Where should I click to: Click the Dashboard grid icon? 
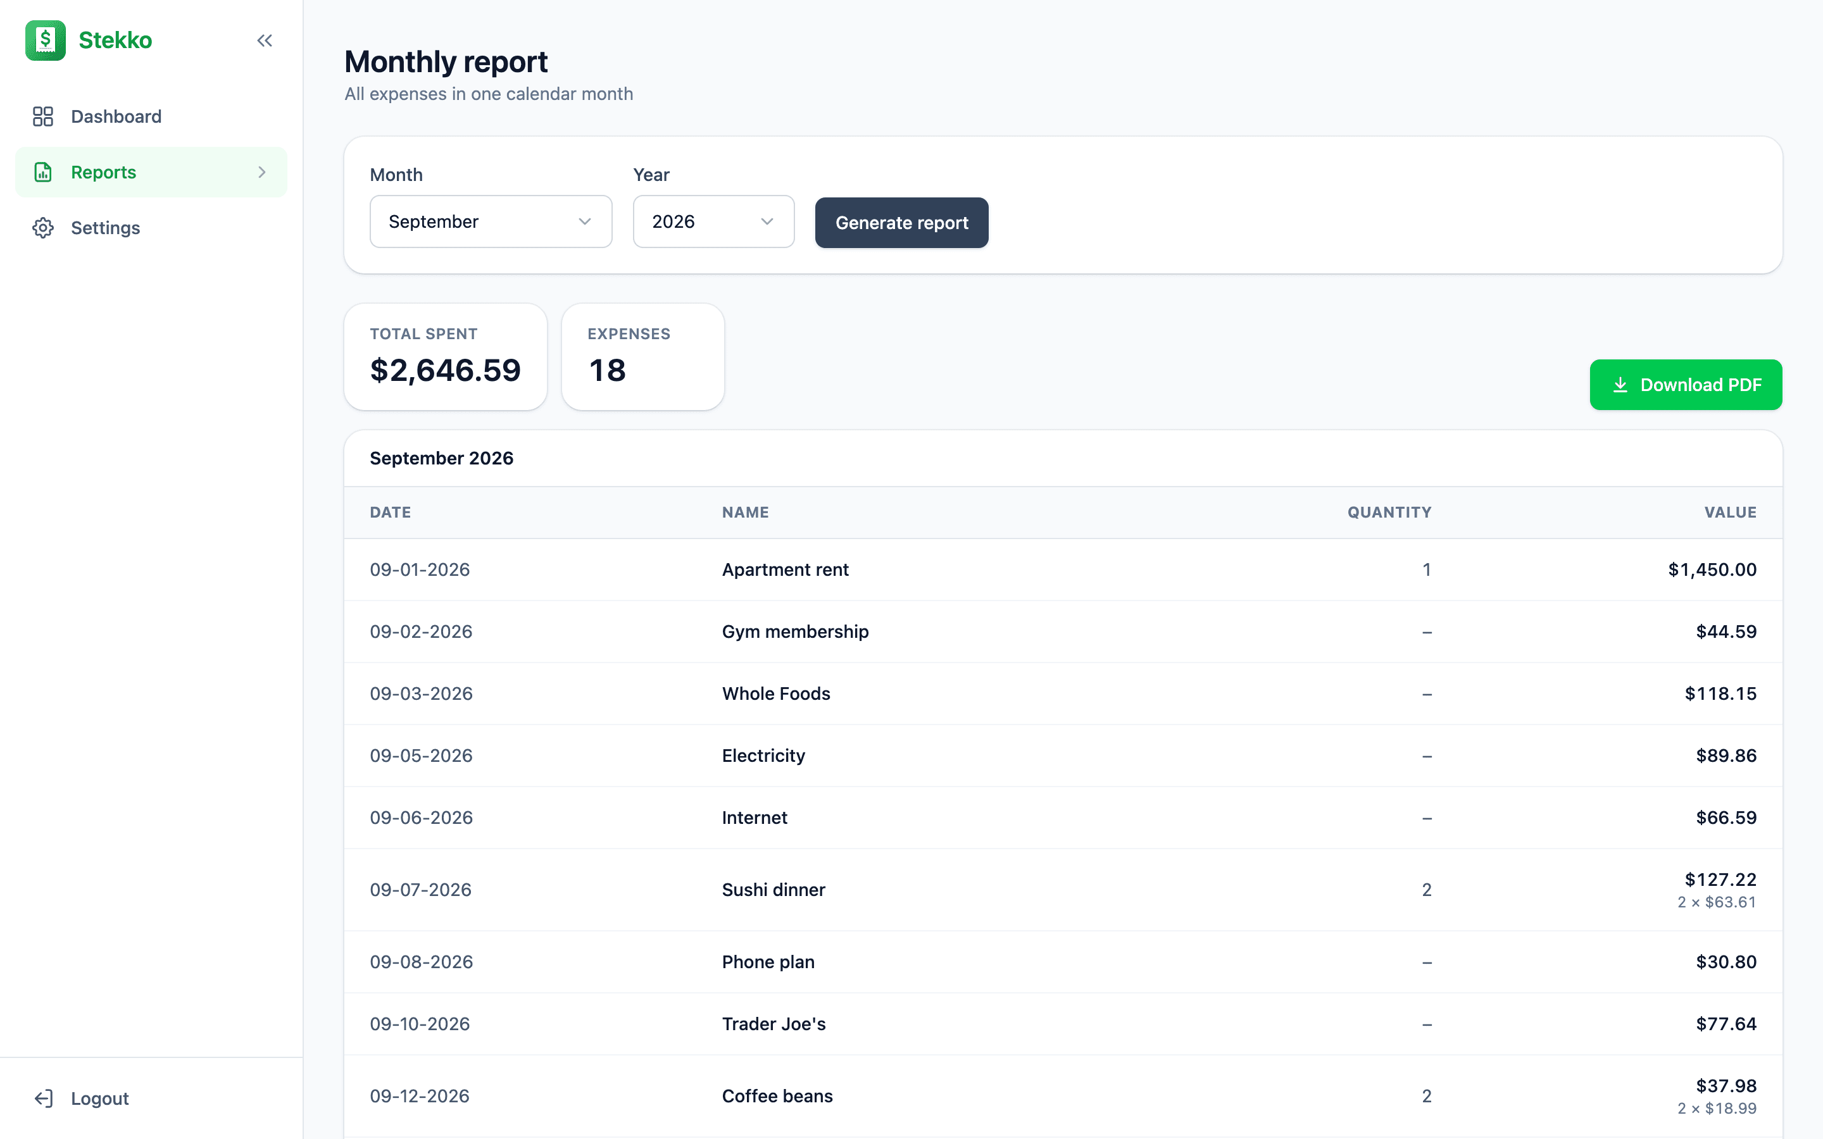[43, 116]
